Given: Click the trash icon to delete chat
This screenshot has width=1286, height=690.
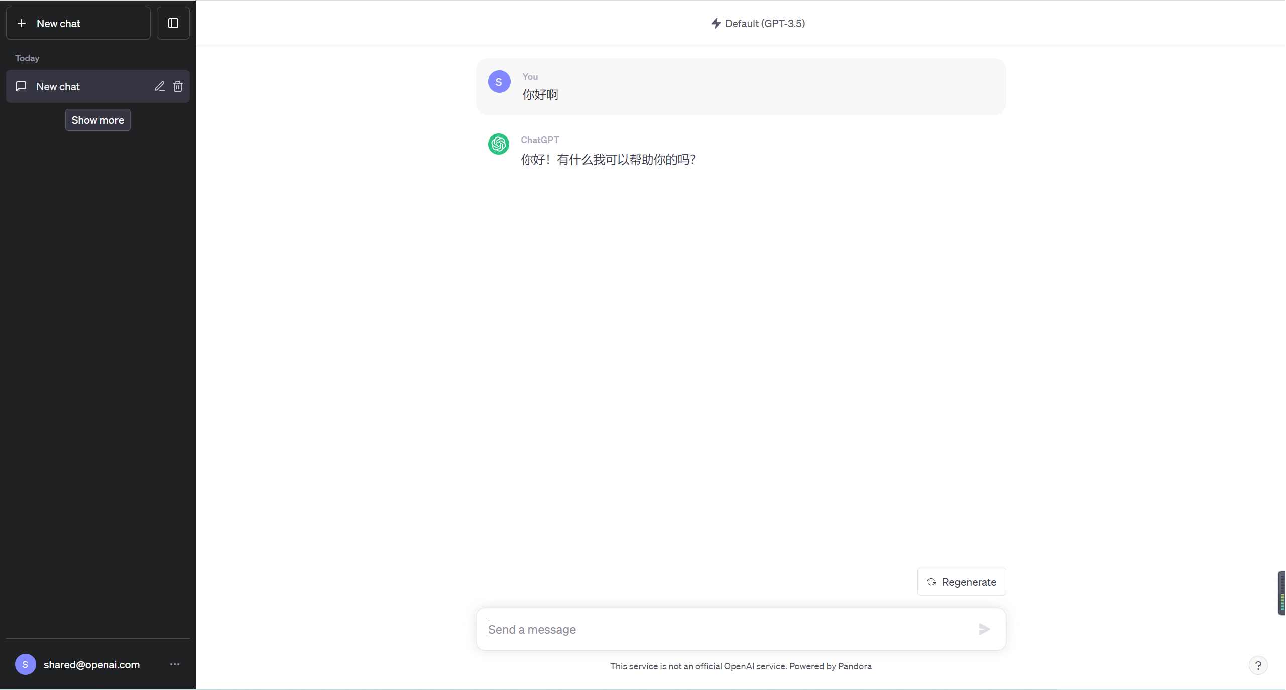Looking at the screenshot, I should [x=178, y=86].
